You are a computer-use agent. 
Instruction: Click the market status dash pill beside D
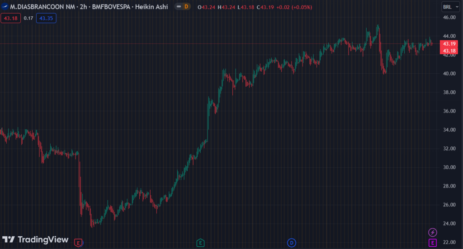pyautogui.click(x=179, y=6)
